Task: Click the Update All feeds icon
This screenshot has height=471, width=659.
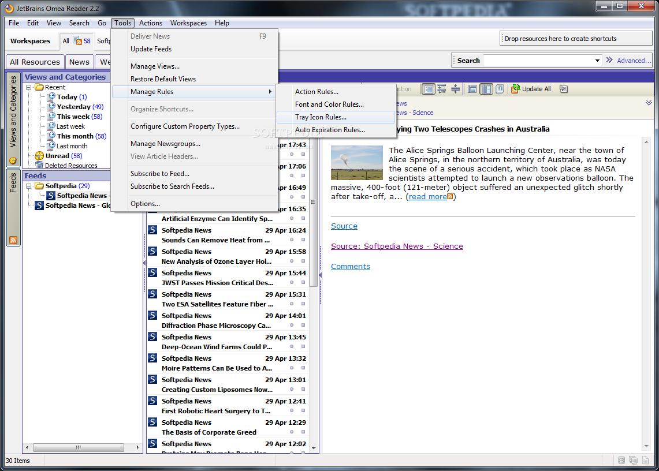Action: pos(515,89)
